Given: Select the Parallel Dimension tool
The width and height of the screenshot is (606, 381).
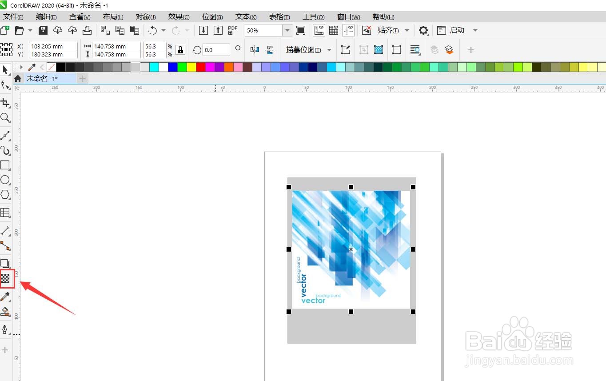Looking at the screenshot, I should click(5, 231).
